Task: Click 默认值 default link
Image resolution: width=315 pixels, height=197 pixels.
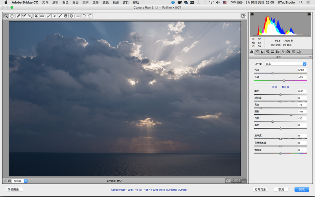Action: (x=285, y=87)
